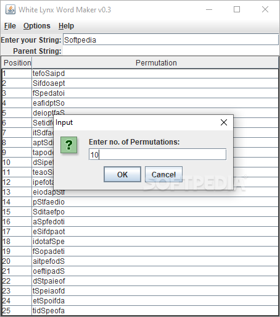Screen dimensions: 280x317
Task: Click the Position column header
Action: (17, 63)
